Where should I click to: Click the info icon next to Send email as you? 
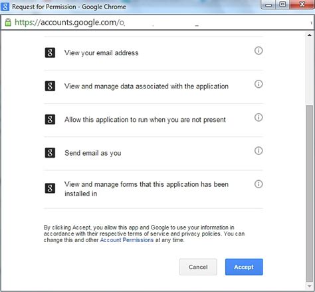[x=259, y=151]
